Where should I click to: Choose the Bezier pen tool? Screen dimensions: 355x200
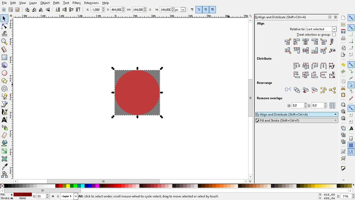4,104
